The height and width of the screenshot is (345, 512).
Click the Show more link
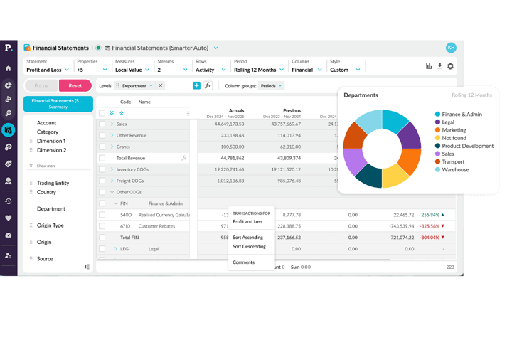tap(46, 166)
